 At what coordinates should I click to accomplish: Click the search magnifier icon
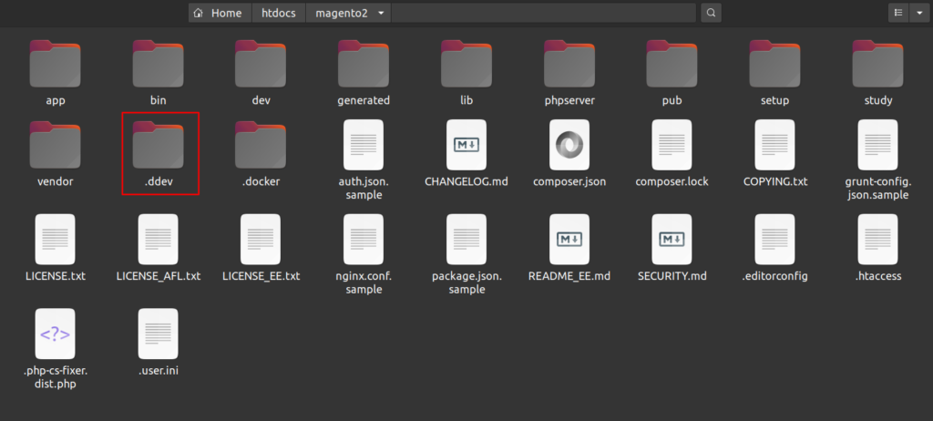click(x=711, y=13)
